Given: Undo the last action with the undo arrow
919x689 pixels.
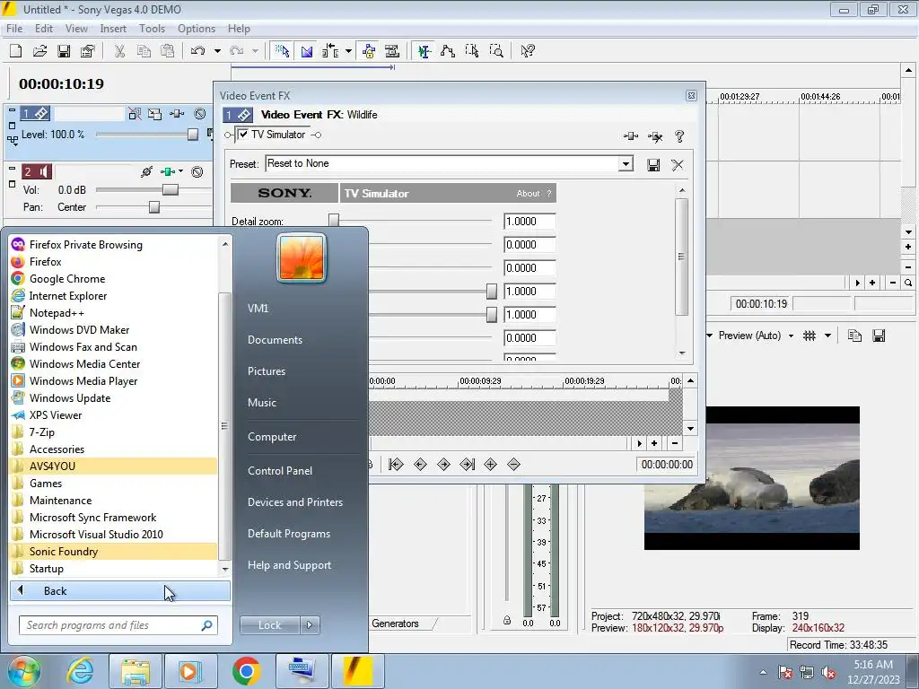Looking at the screenshot, I should click(x=197, y=51).
